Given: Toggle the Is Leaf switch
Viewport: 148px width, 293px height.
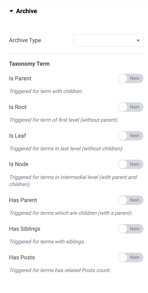Looking at the screenshot, I should tap(131, 136).
